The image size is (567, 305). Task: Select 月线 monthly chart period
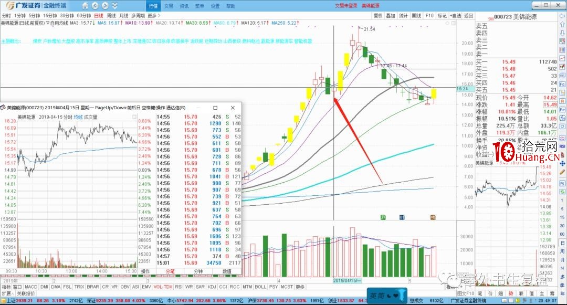click(124, 16)
